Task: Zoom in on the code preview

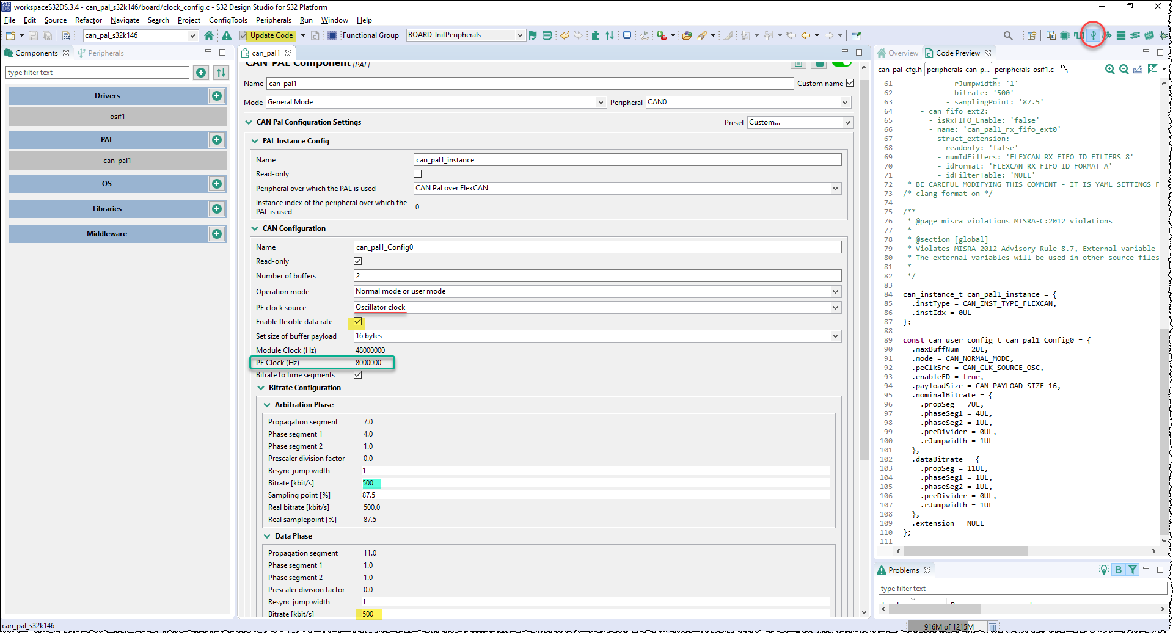Action: (1109, 69)
